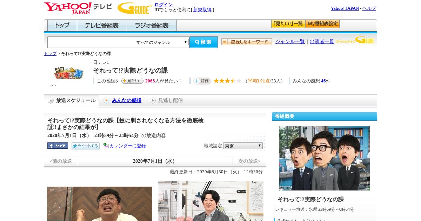Click the star rating display
This screenshot has height=221, width=421.
(x=227, y=81)
